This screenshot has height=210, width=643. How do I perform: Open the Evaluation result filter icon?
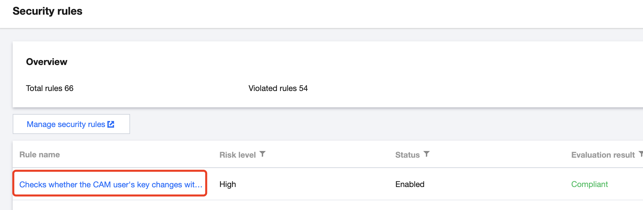(x=641, y=154)
